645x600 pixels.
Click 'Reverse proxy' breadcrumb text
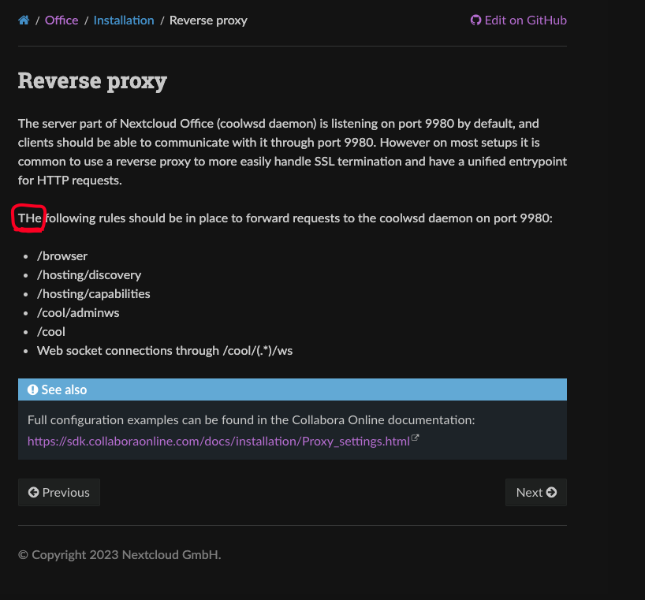point(208,20)
